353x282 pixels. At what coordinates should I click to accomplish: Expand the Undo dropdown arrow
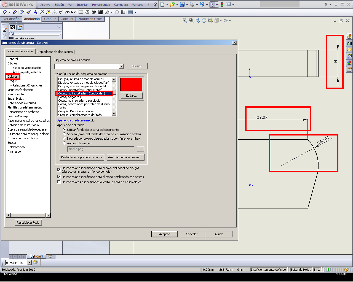(x=207, y=5)
